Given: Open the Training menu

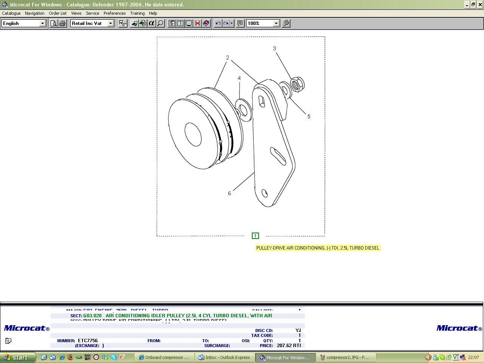Looking at the screenshot, I should tap(138, 13).
